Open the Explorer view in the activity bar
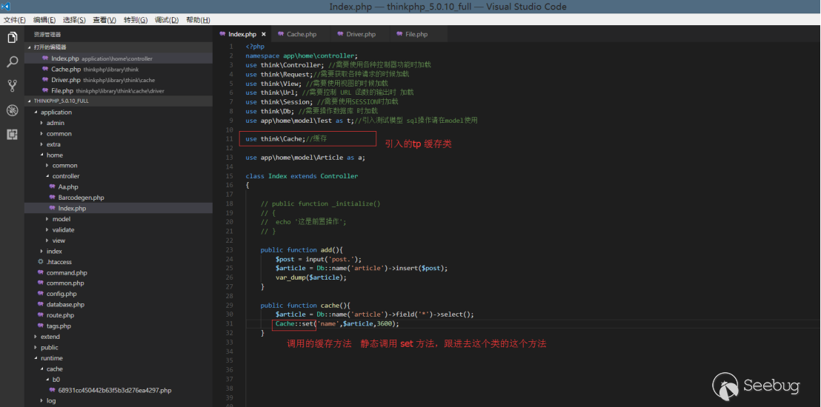This screenshot has height=407, width=821. tap(12, 38)
